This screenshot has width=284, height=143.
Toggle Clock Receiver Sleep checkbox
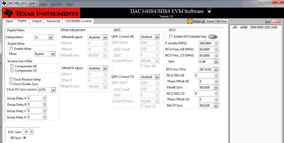point(11,79)
